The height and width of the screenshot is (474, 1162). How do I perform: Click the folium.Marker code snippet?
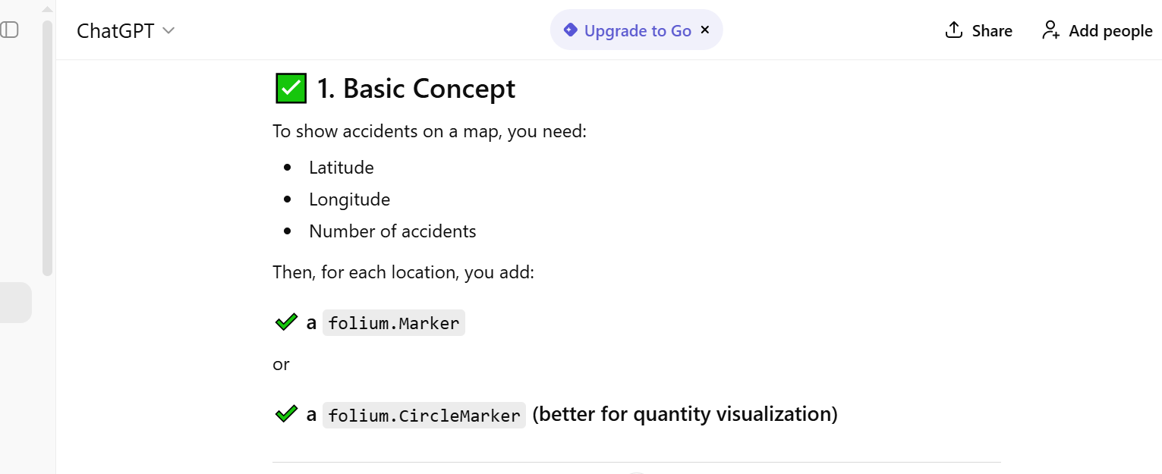click(393, 324)
